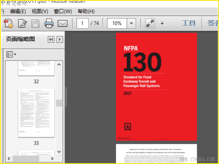Click the "/ 74" page count text
The height and width of the screenshot is (164, 219).
click(x=95, y=23)
